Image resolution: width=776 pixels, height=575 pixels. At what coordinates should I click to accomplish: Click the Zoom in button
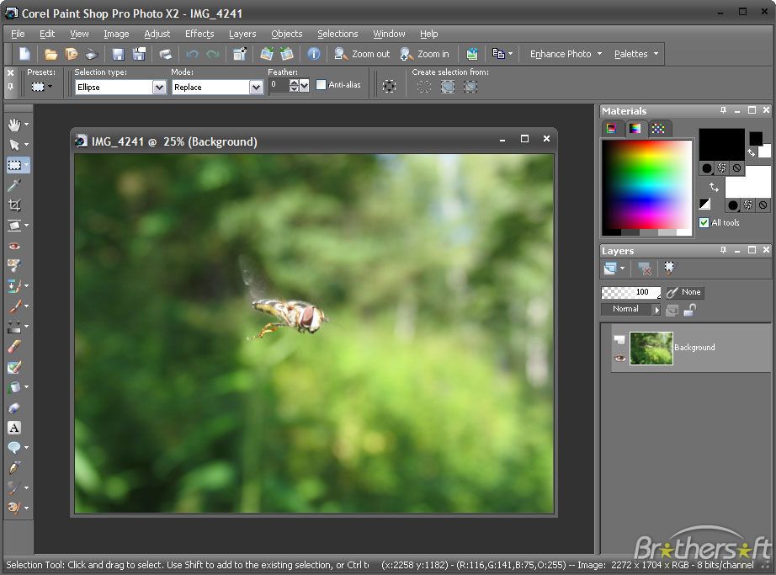coord(425,54)
